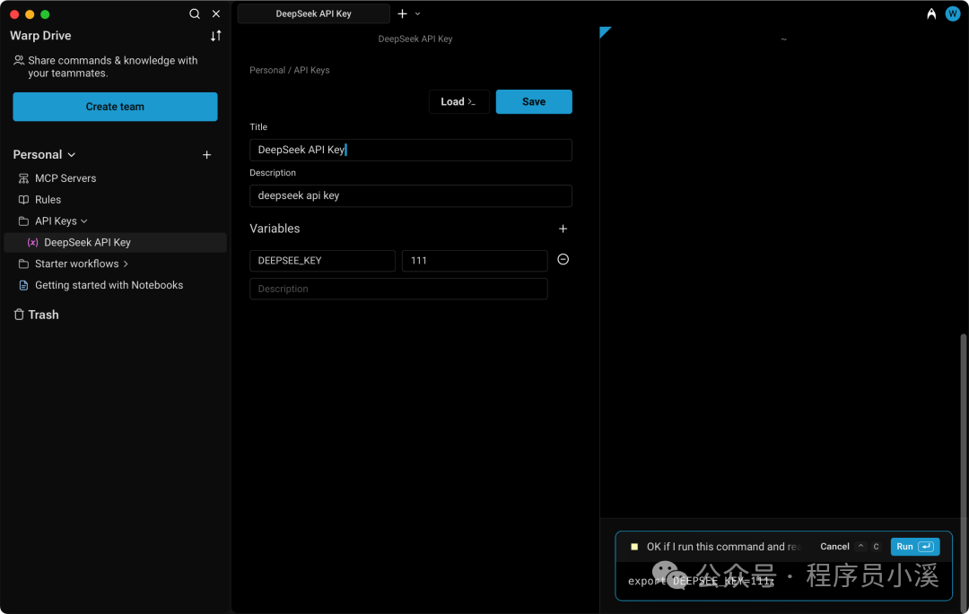This screenshot has height=614, width=969.
Task: Open Getting started with Notebooks
Action: [109, 285]
